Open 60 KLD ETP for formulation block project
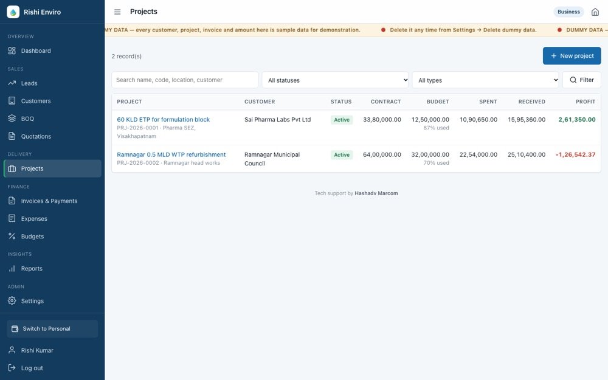608x380 pixels. click(163, 119)
